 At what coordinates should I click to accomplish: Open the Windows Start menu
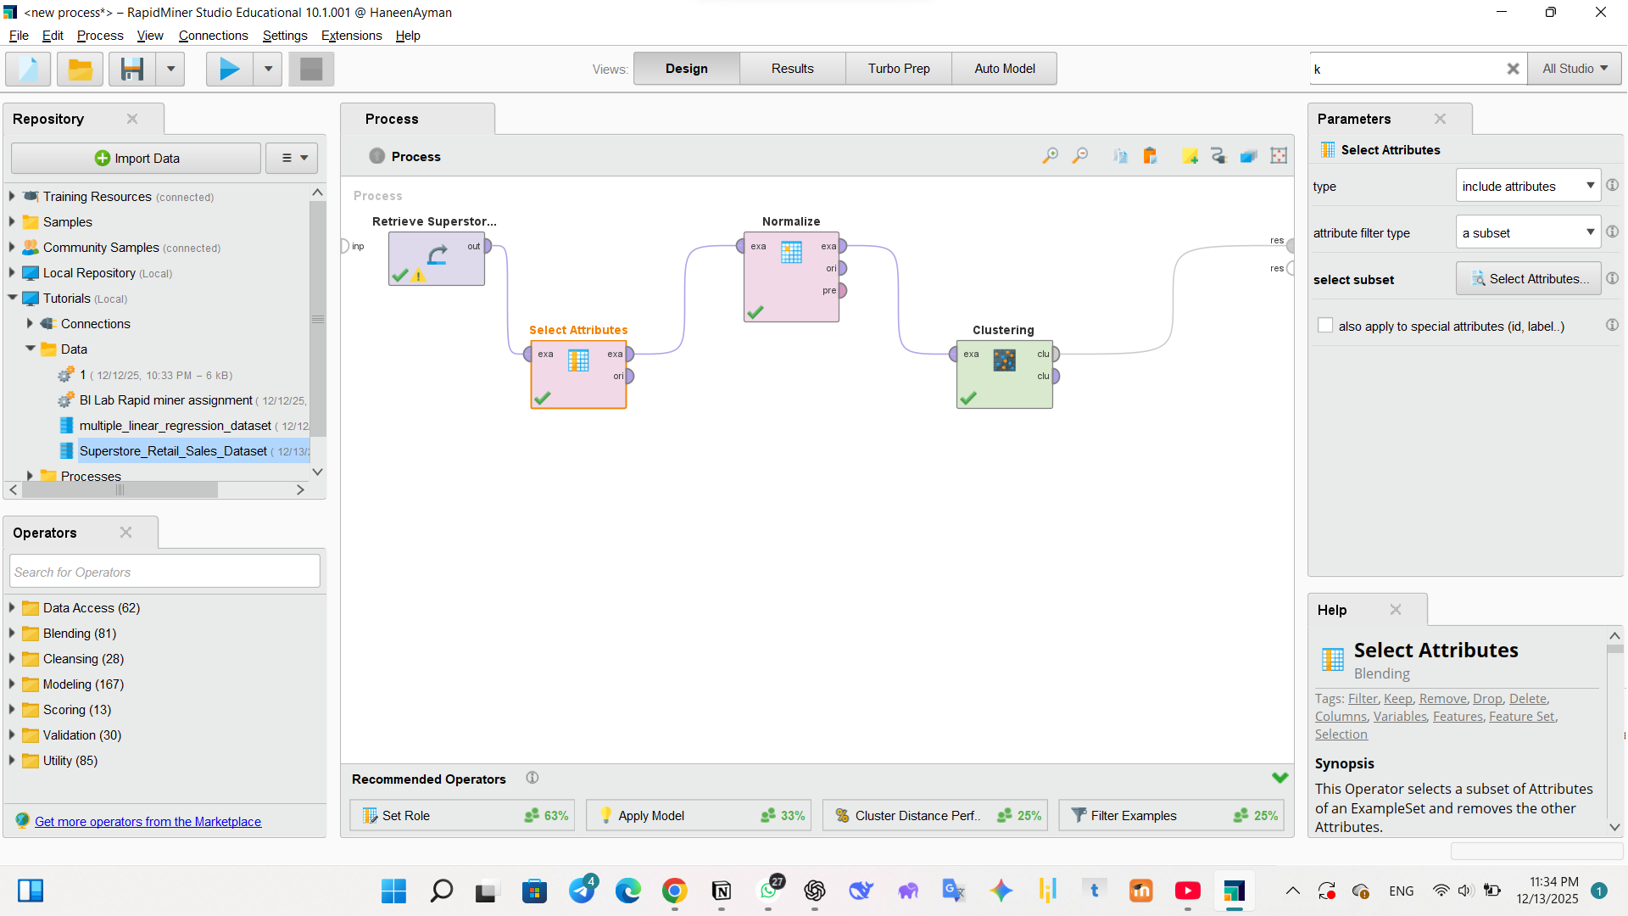393,891
